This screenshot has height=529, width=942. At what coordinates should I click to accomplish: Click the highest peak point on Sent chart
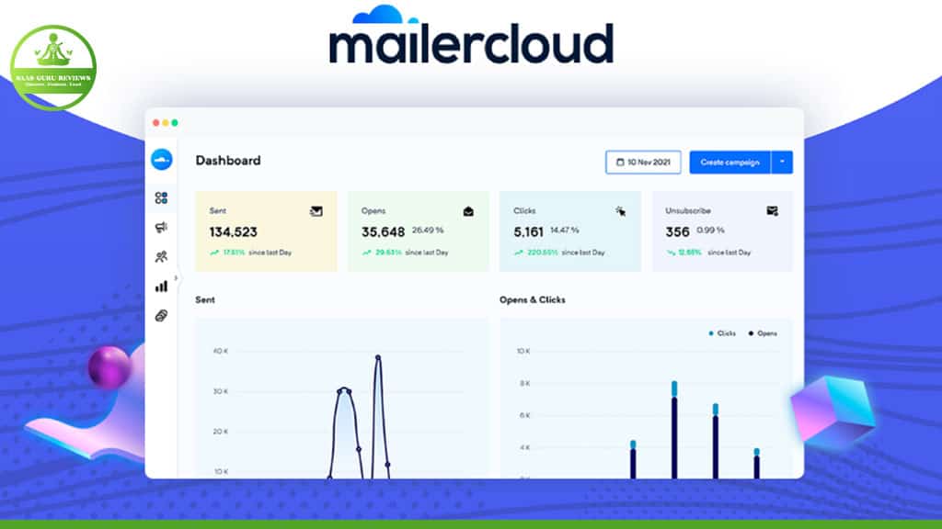click(378, 357)
